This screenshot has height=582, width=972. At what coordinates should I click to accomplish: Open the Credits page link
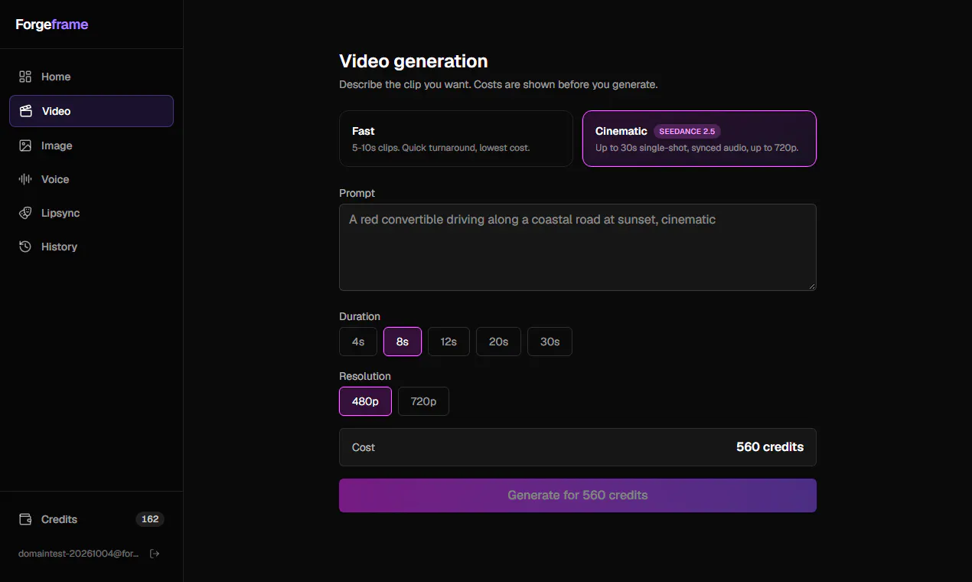click(x=91, y=519)
